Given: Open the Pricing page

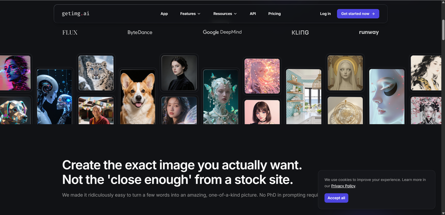Looking at the screenshot, I should tap(274, 14).
